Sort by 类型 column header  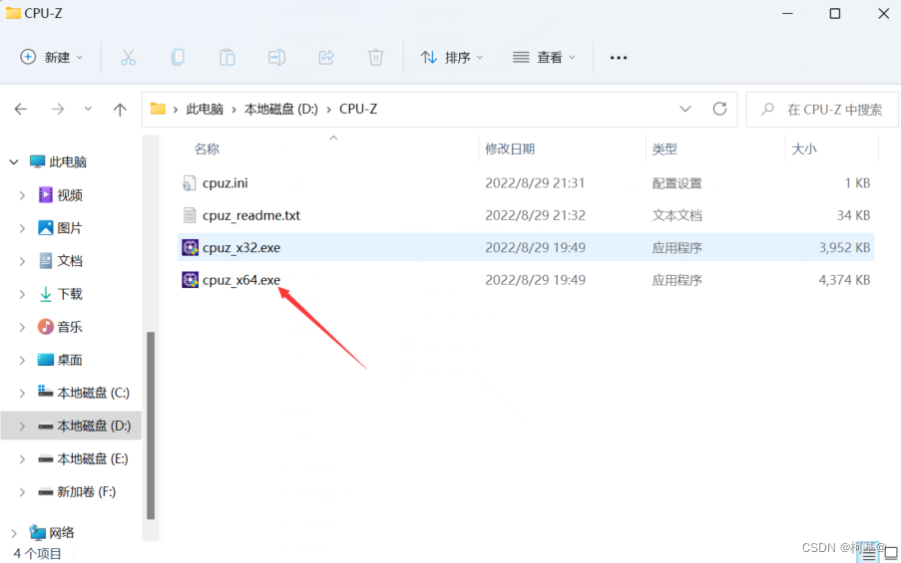click(665, 149)
